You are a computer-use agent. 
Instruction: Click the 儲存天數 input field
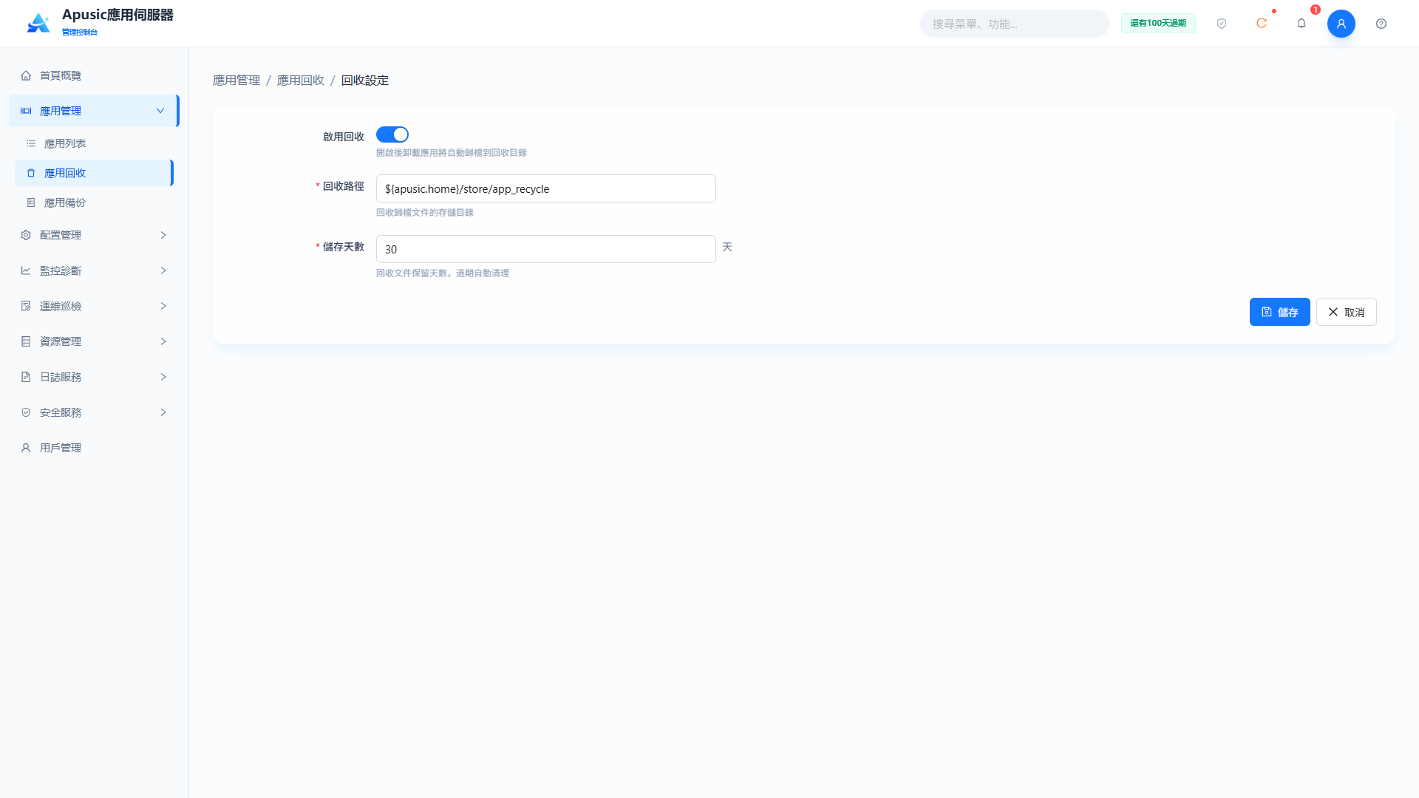pos(545,249)
